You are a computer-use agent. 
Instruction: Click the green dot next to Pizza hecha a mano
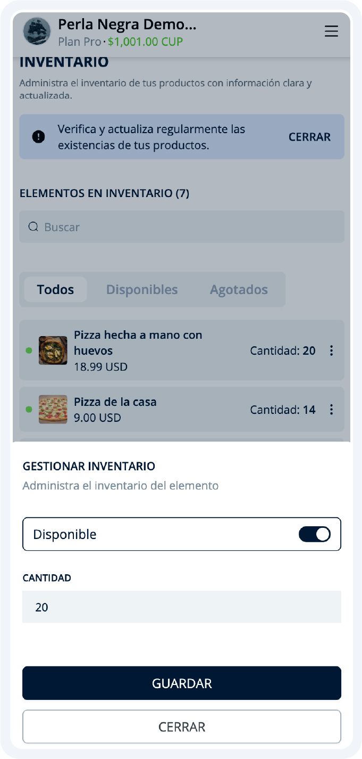[27, 350]
